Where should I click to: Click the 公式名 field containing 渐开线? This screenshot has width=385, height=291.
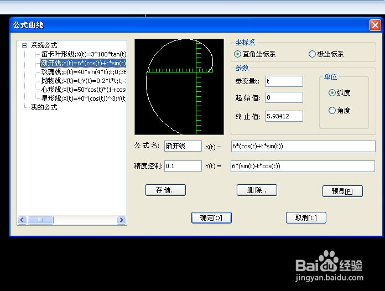[x=183, y=146]
